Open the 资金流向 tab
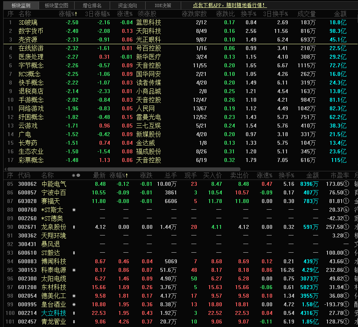The width and height of the screenshot is (358, 327). tap(127, 5)
